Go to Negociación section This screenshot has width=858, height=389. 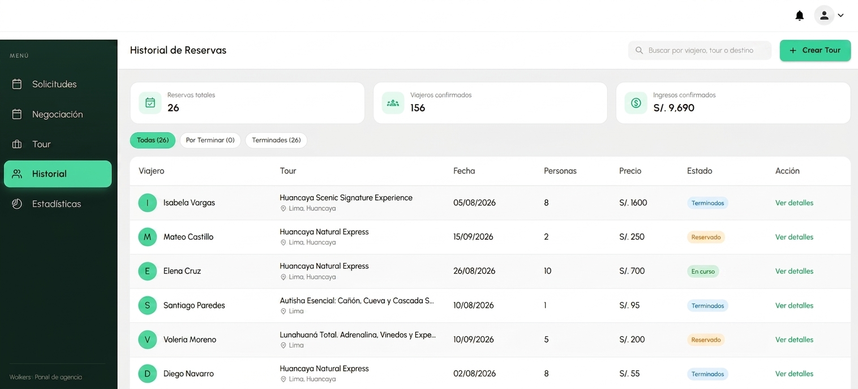pyautogui.click(x=58, y=114)
